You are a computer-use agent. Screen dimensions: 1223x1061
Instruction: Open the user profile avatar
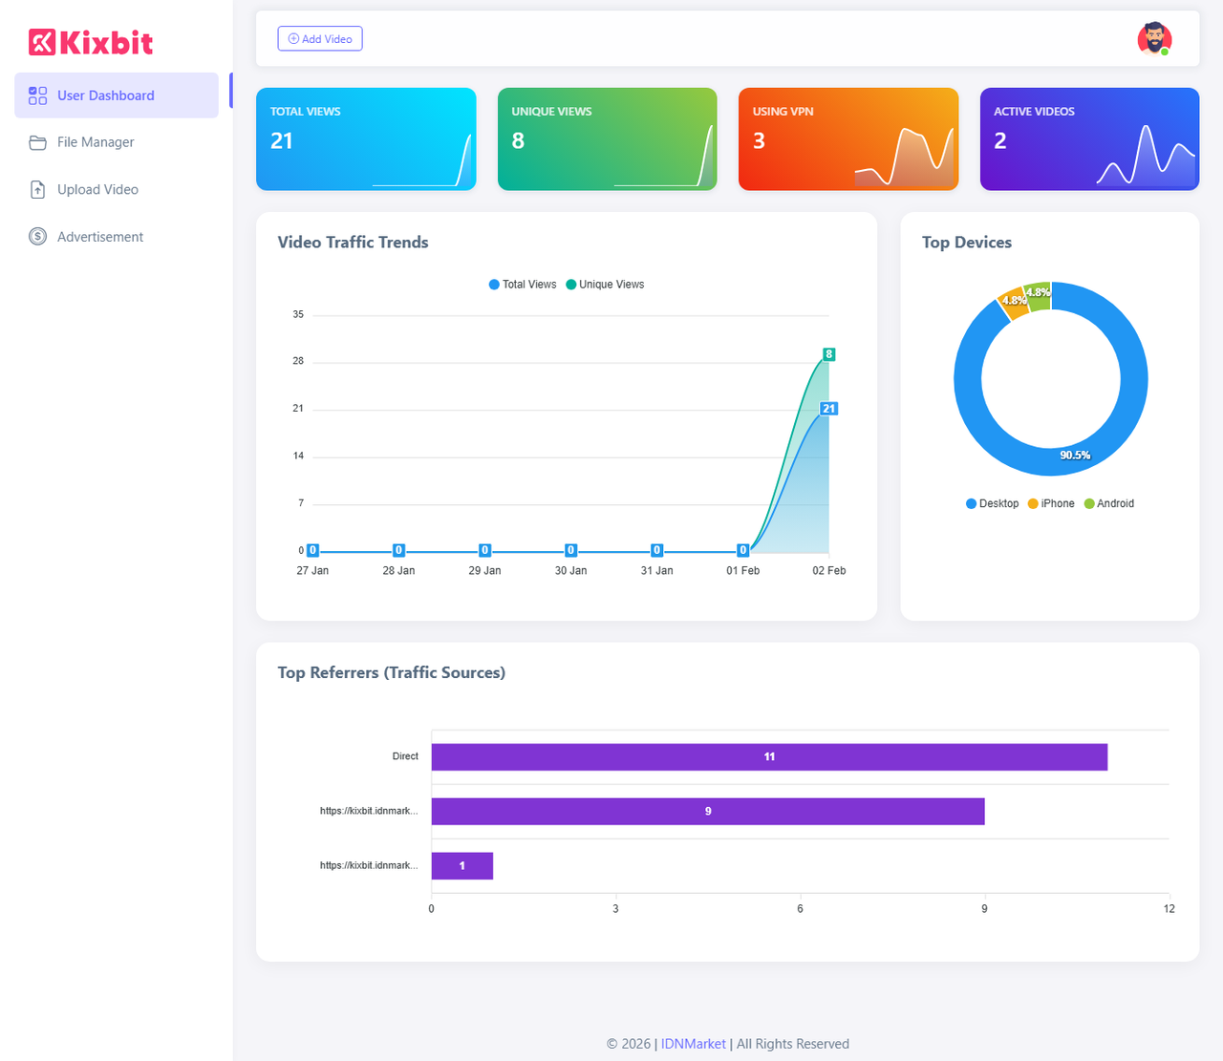(x=1154, y=39)
